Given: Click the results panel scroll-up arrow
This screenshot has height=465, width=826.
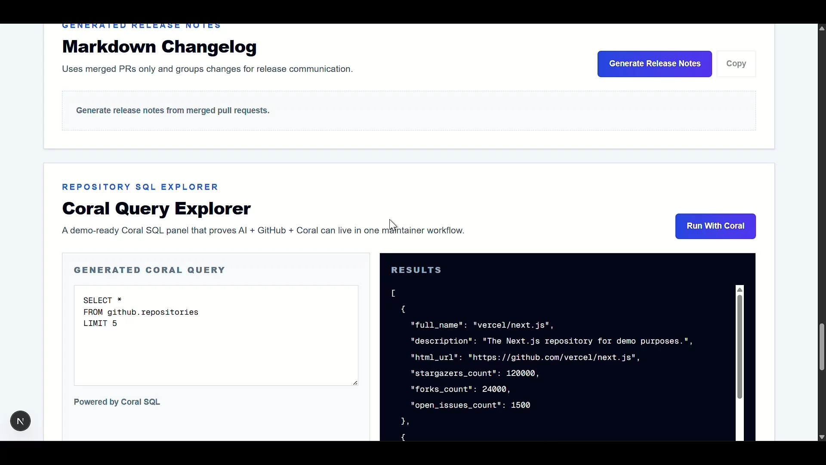Looking at the screenshot, I should (740, 290).
